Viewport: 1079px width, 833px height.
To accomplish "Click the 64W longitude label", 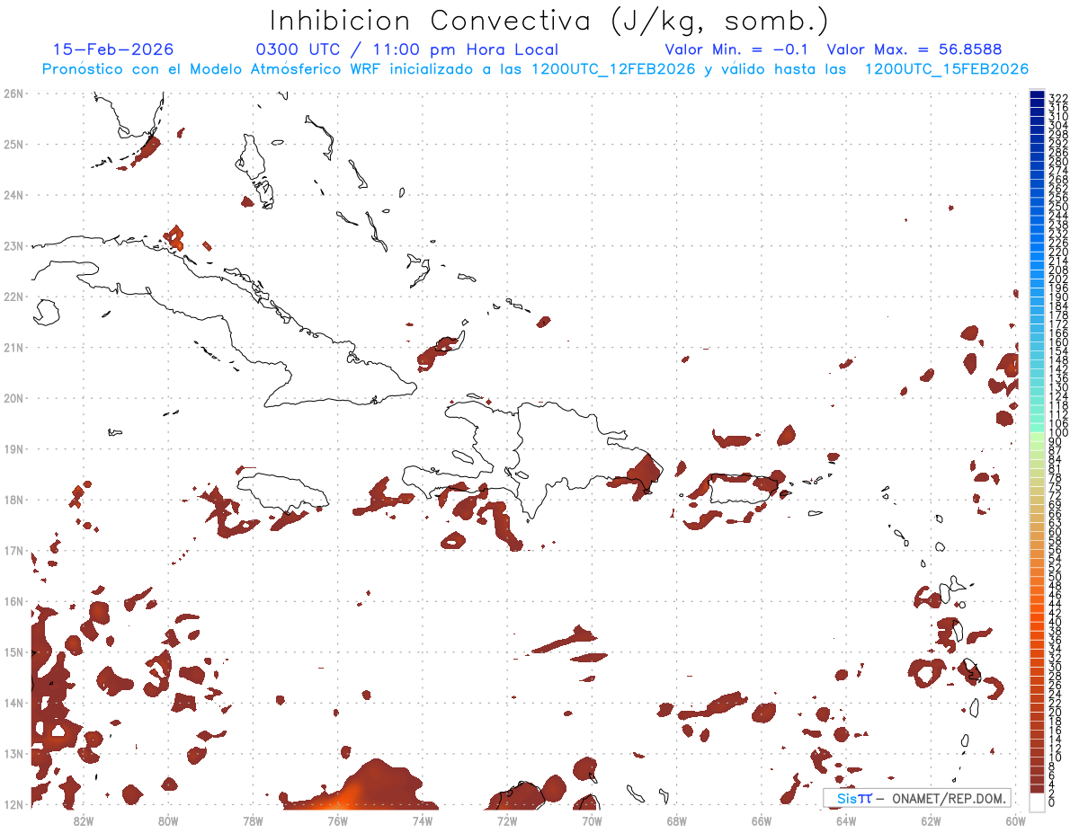I will 846,820.
